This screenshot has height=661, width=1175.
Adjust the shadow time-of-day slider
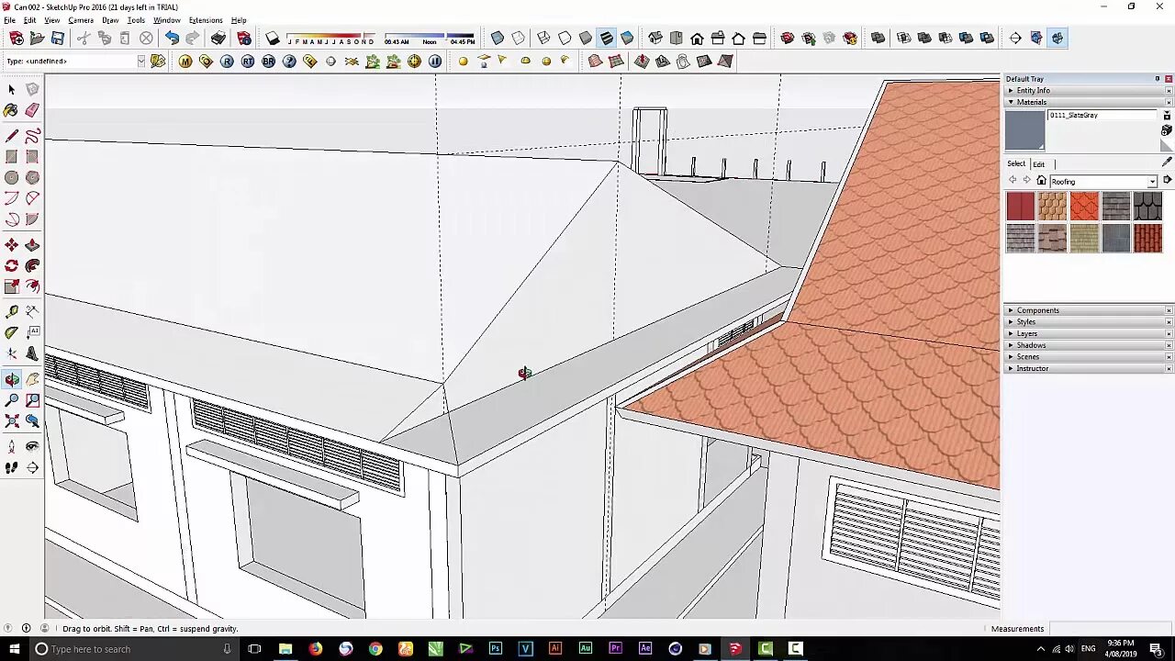pyautogui.click(x=430, y=39)
